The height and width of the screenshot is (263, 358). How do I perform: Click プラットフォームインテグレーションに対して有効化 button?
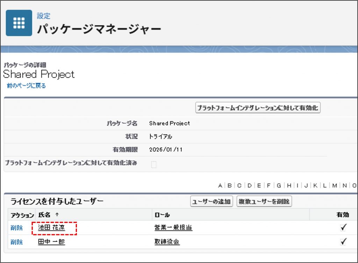tap(258, 108)
